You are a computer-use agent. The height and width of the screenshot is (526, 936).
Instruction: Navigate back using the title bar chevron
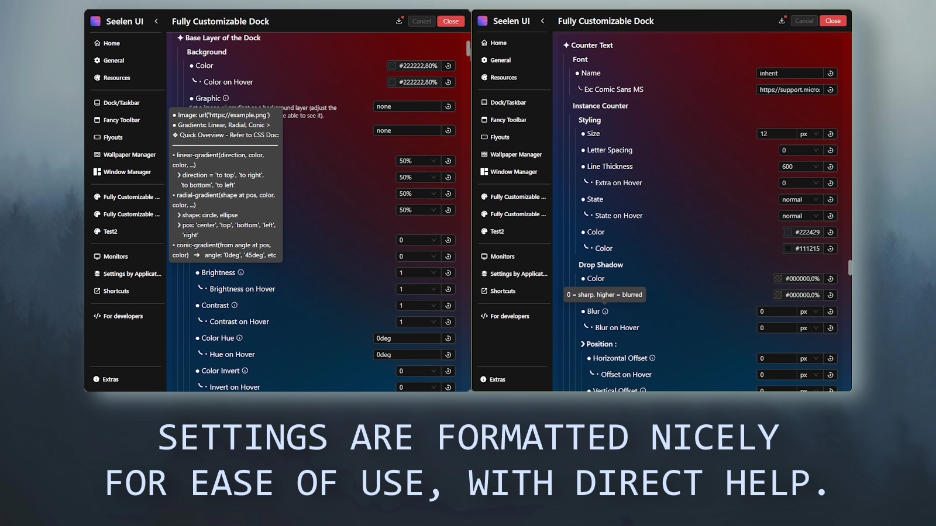point(156,20)
